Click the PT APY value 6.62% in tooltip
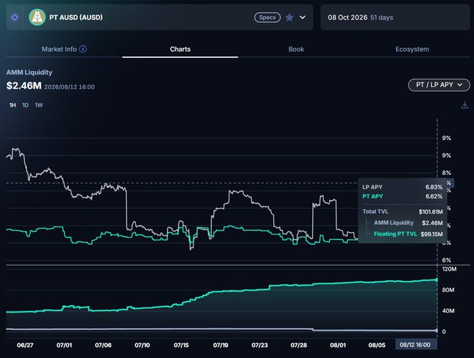The image size is (474, 358). tap(434, 196)
